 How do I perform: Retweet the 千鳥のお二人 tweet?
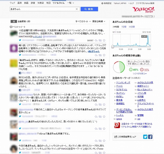[100, 117]
